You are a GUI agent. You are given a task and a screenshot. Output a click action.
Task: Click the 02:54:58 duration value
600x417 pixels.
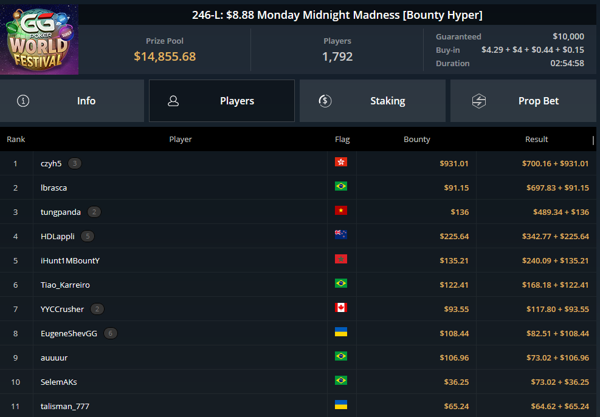(x=567, y=63)
